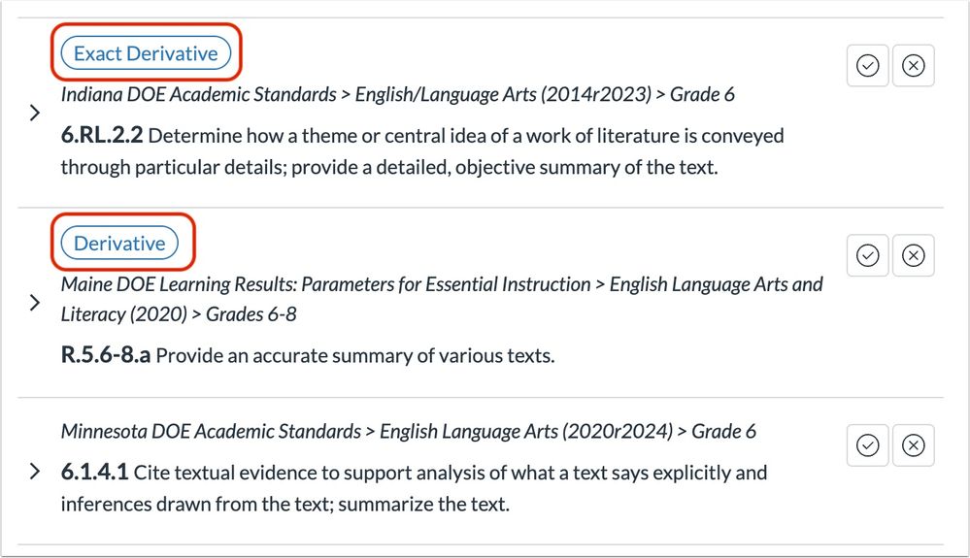
Task: Reject the Minnesota 6.1.4.1 standard
Action: 913,444
